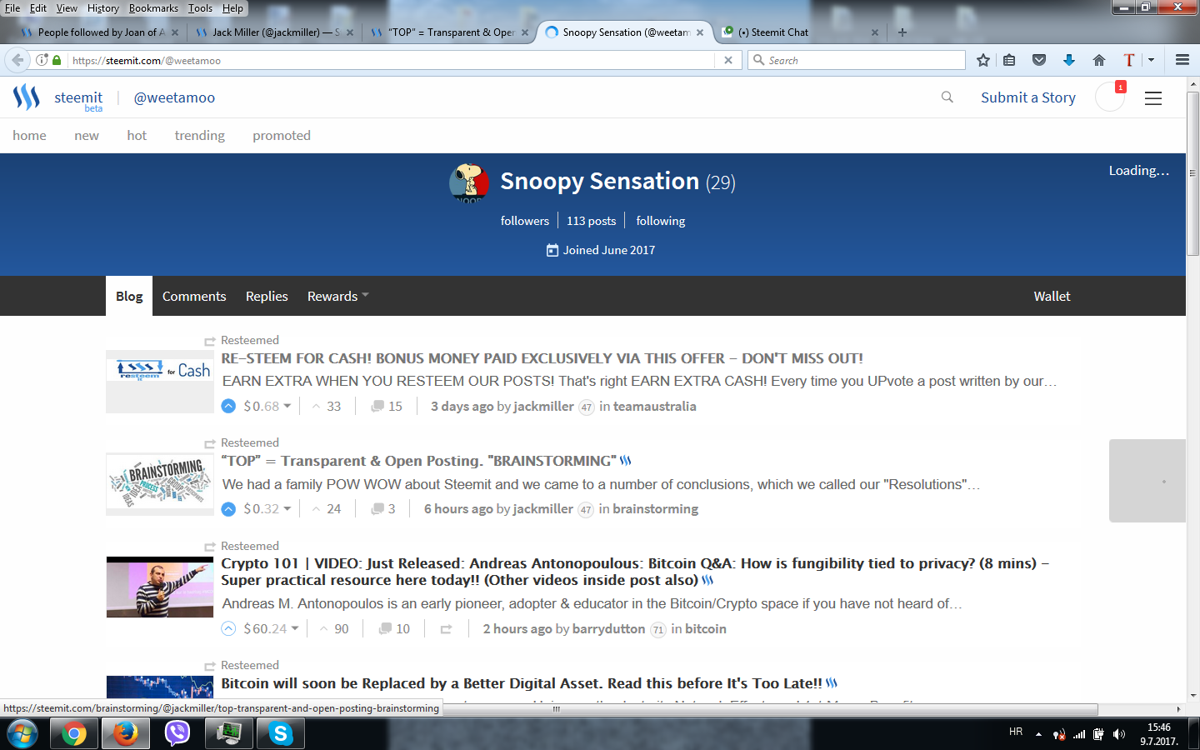Image resolution: width=1200 pixels, height=750 pixels.
Task: Switch to Steemit Chat browser tab
Action: [800, 32]
